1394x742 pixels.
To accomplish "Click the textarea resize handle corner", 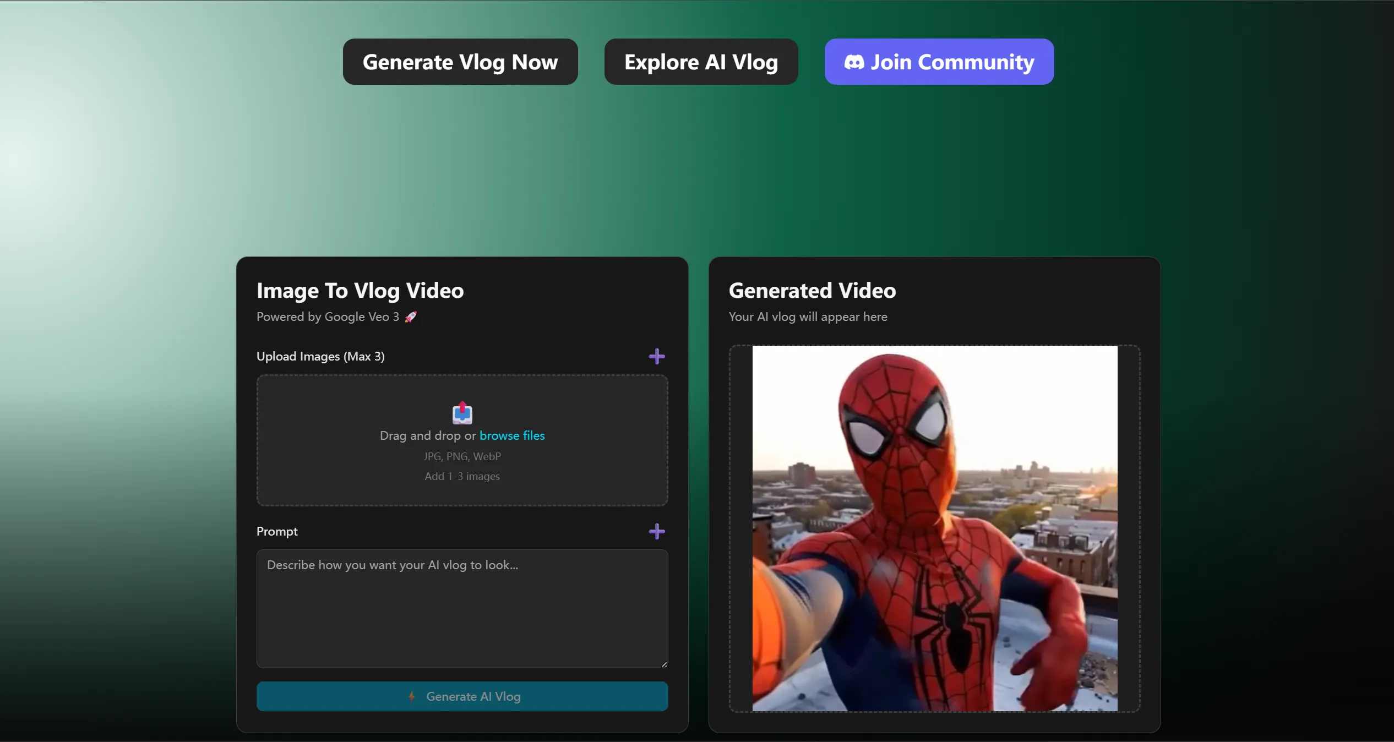I will tap(664, 664).
